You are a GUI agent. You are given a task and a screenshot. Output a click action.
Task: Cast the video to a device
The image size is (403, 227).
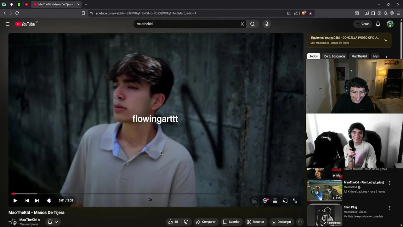coord(285,201)
